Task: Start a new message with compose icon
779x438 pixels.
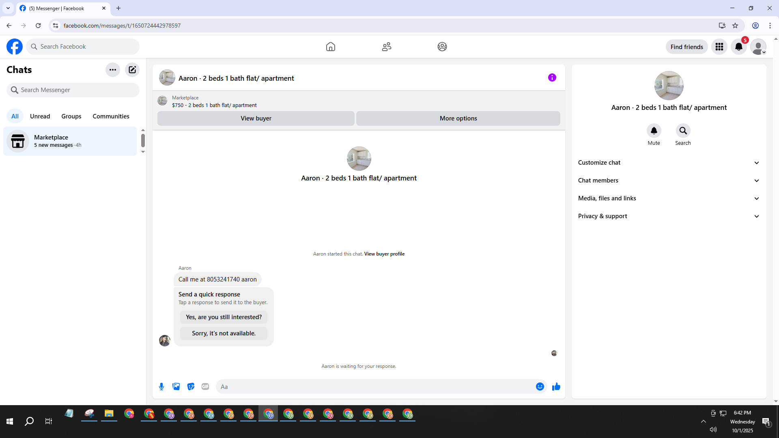Action: tap(132, 70)
